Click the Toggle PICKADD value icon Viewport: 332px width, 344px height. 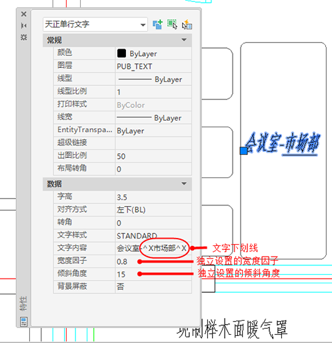[x=157, y=25]
